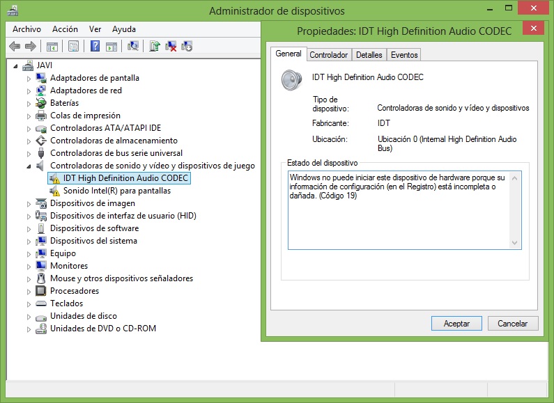Switch to the Eventos tab

click(x=404, y=55)
